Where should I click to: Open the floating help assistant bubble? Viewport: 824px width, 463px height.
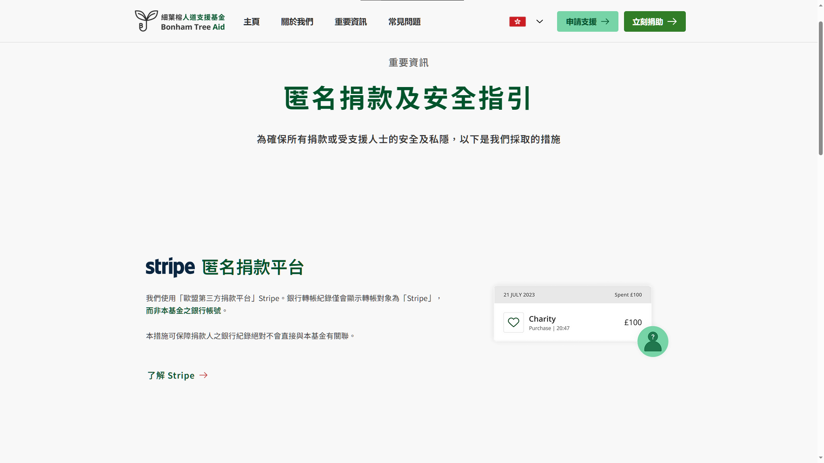tap(653, 341)
